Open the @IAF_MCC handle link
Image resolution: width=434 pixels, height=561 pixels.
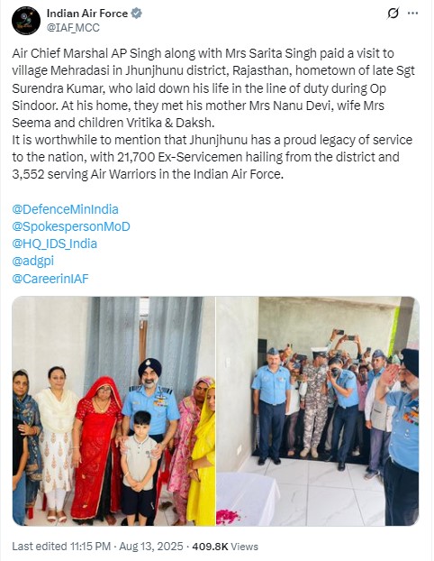[73, 28]
